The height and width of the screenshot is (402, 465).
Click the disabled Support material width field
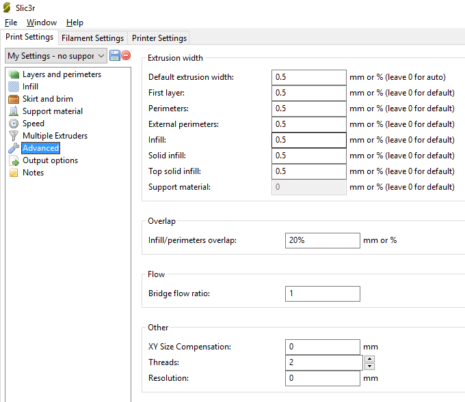tap(308, 187)
